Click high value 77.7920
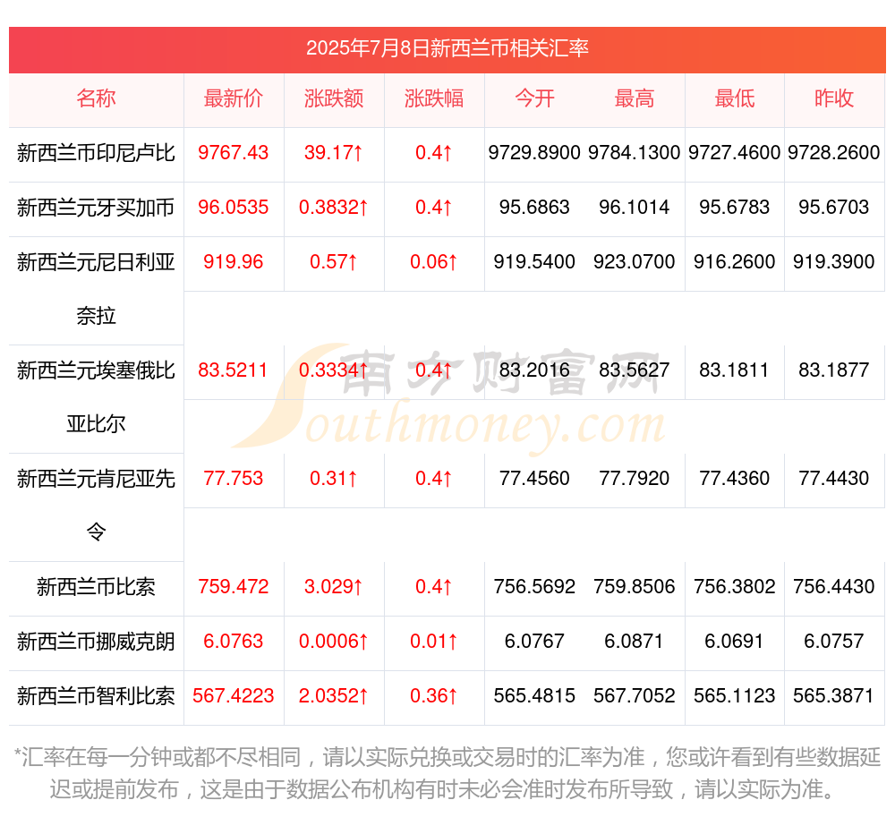 click(635, 478)
